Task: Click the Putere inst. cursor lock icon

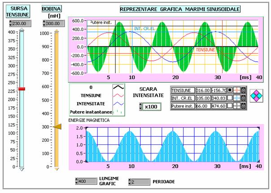Action: [x=244, y=106]
